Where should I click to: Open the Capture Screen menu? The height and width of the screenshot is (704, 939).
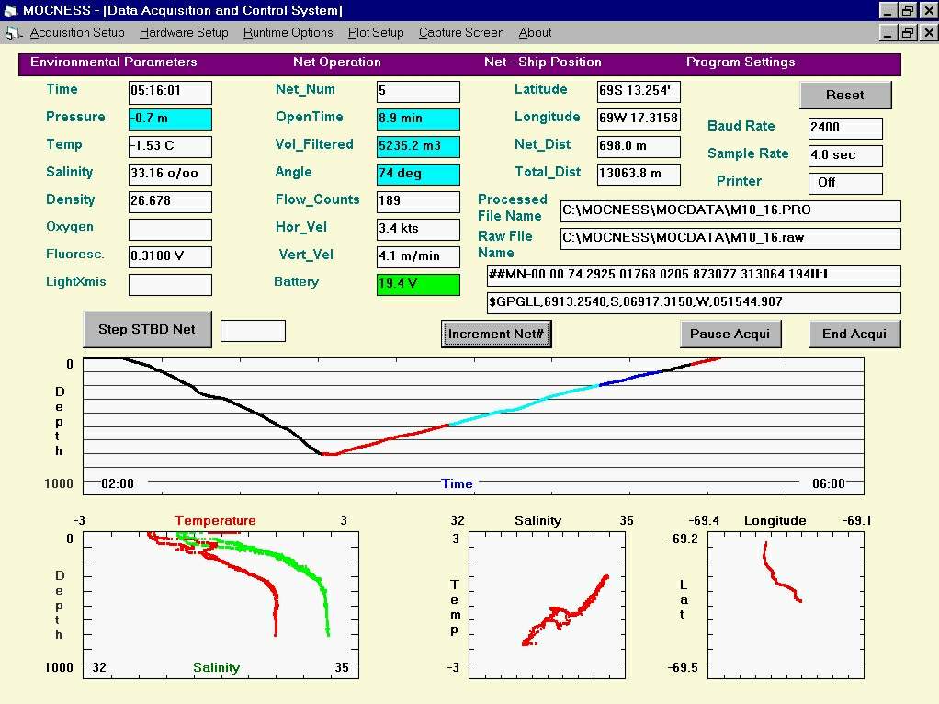[461, 33]
